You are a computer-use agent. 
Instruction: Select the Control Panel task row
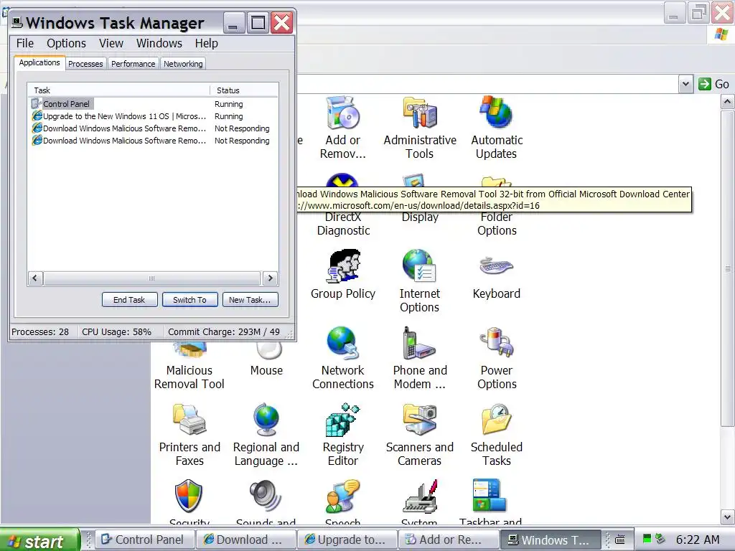coord(153,104)
